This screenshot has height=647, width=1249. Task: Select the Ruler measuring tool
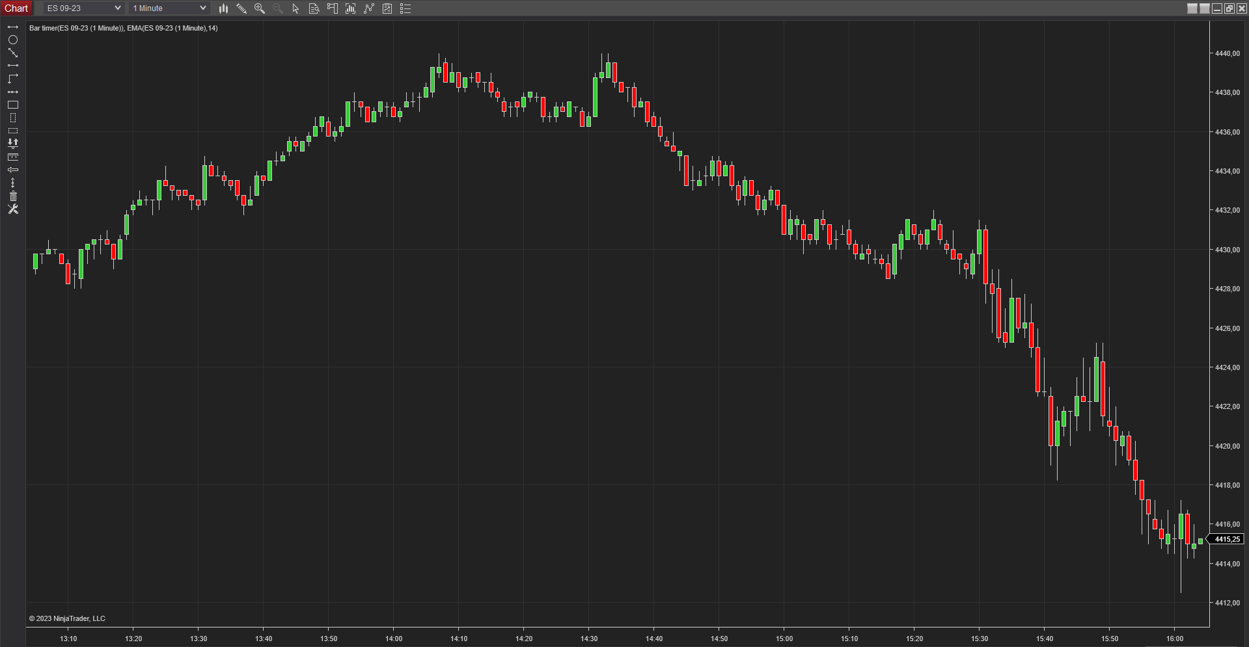12,157
